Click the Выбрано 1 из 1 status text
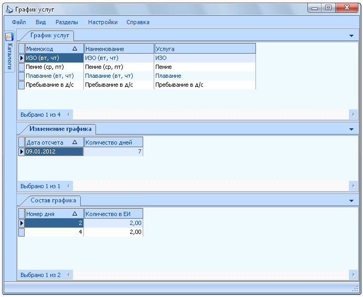 pos(40,186)
